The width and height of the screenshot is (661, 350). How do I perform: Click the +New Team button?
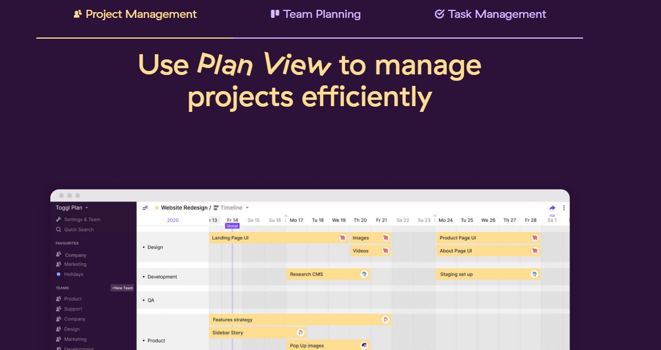point(122,288)
